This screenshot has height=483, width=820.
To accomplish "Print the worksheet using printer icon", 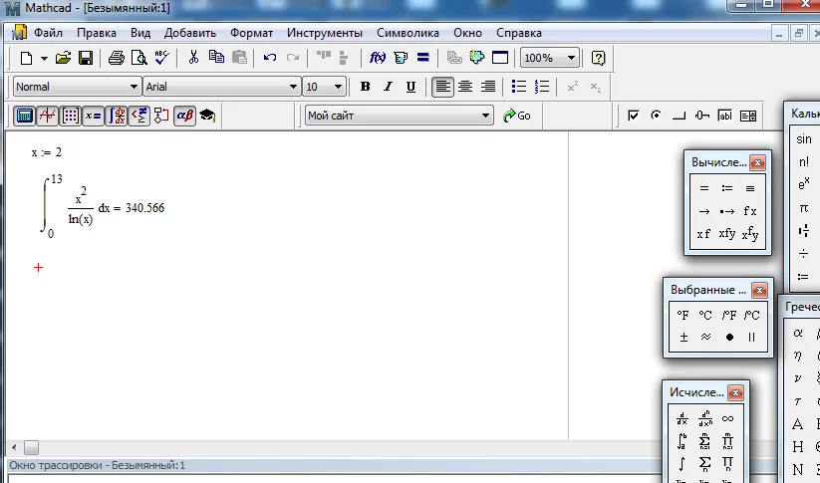I will coord(117,58).
